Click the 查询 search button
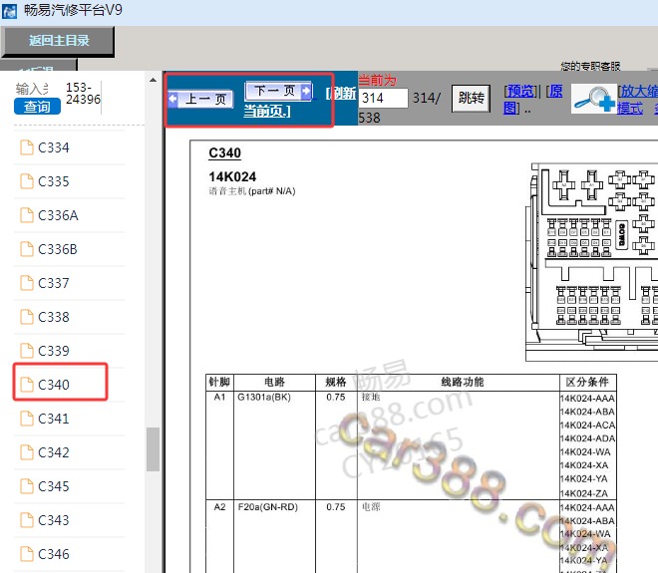658x573 pixels. coord(37,107)
